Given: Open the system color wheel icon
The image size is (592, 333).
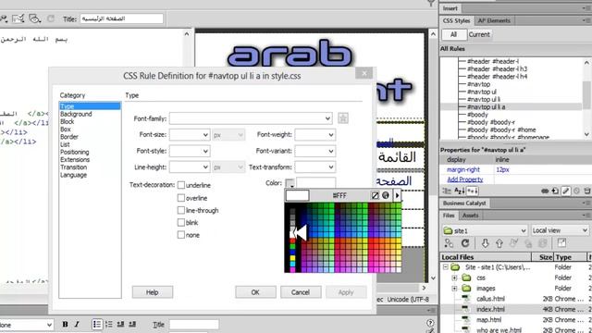Looking at the screenshot, I should point(386,195).
